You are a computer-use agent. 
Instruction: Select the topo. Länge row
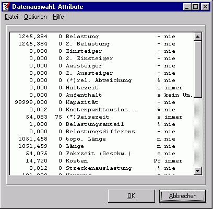click(x=102, y=139)
